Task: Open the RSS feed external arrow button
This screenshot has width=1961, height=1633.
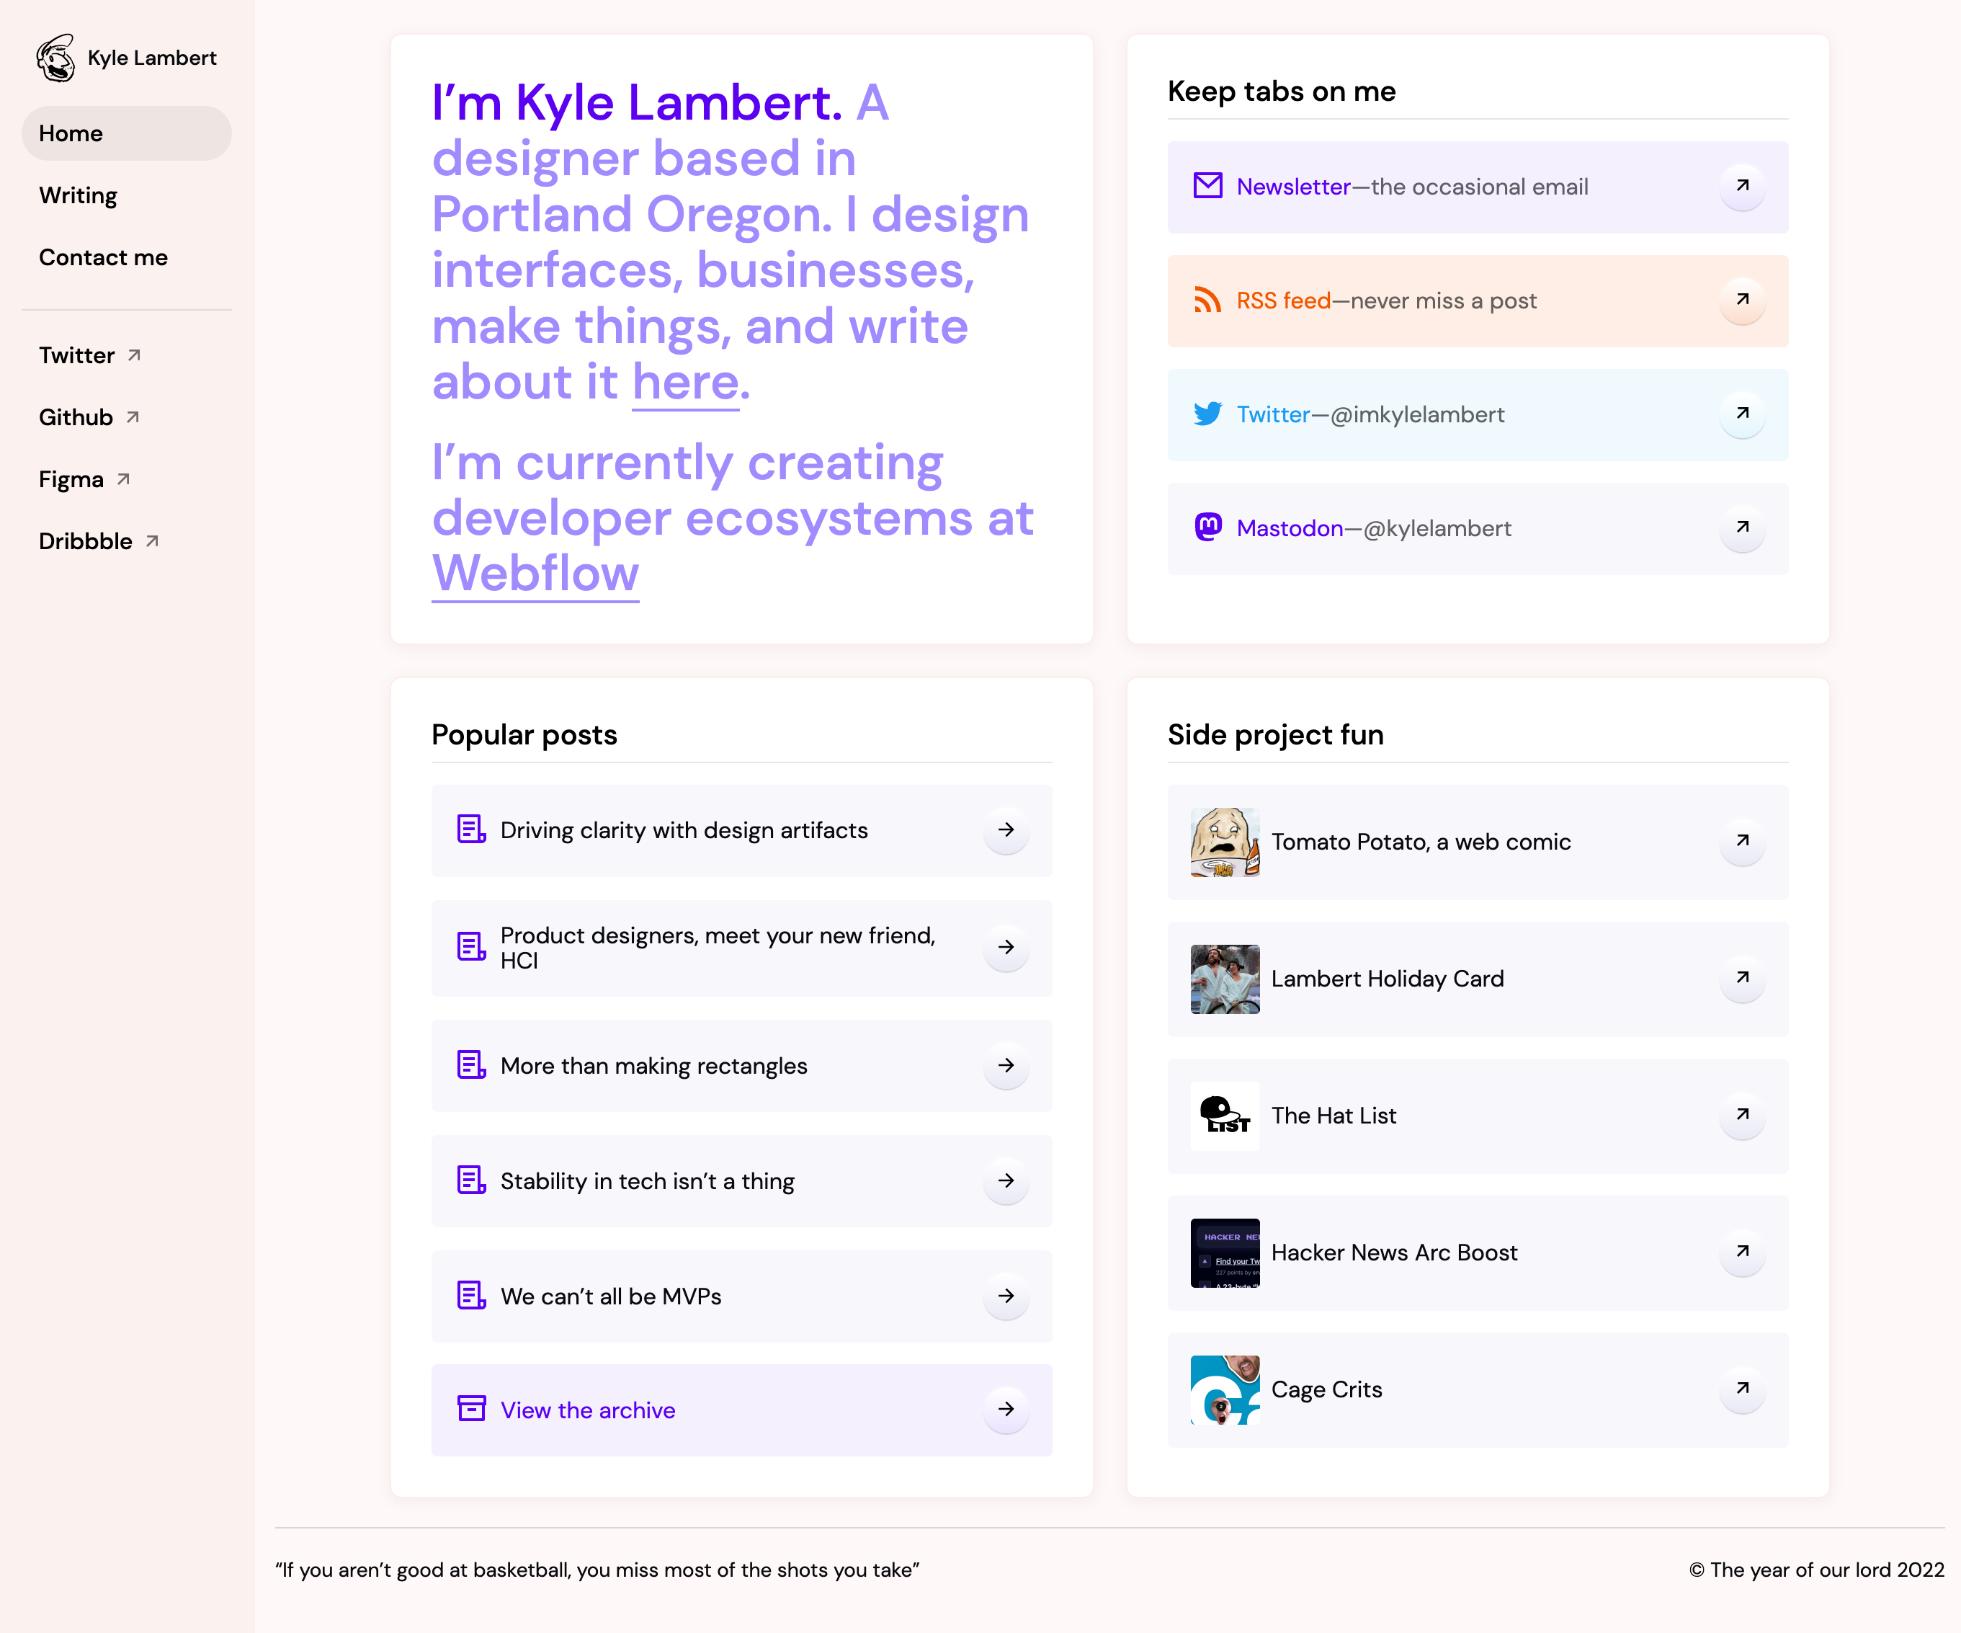Action: tap(1743, 300)
